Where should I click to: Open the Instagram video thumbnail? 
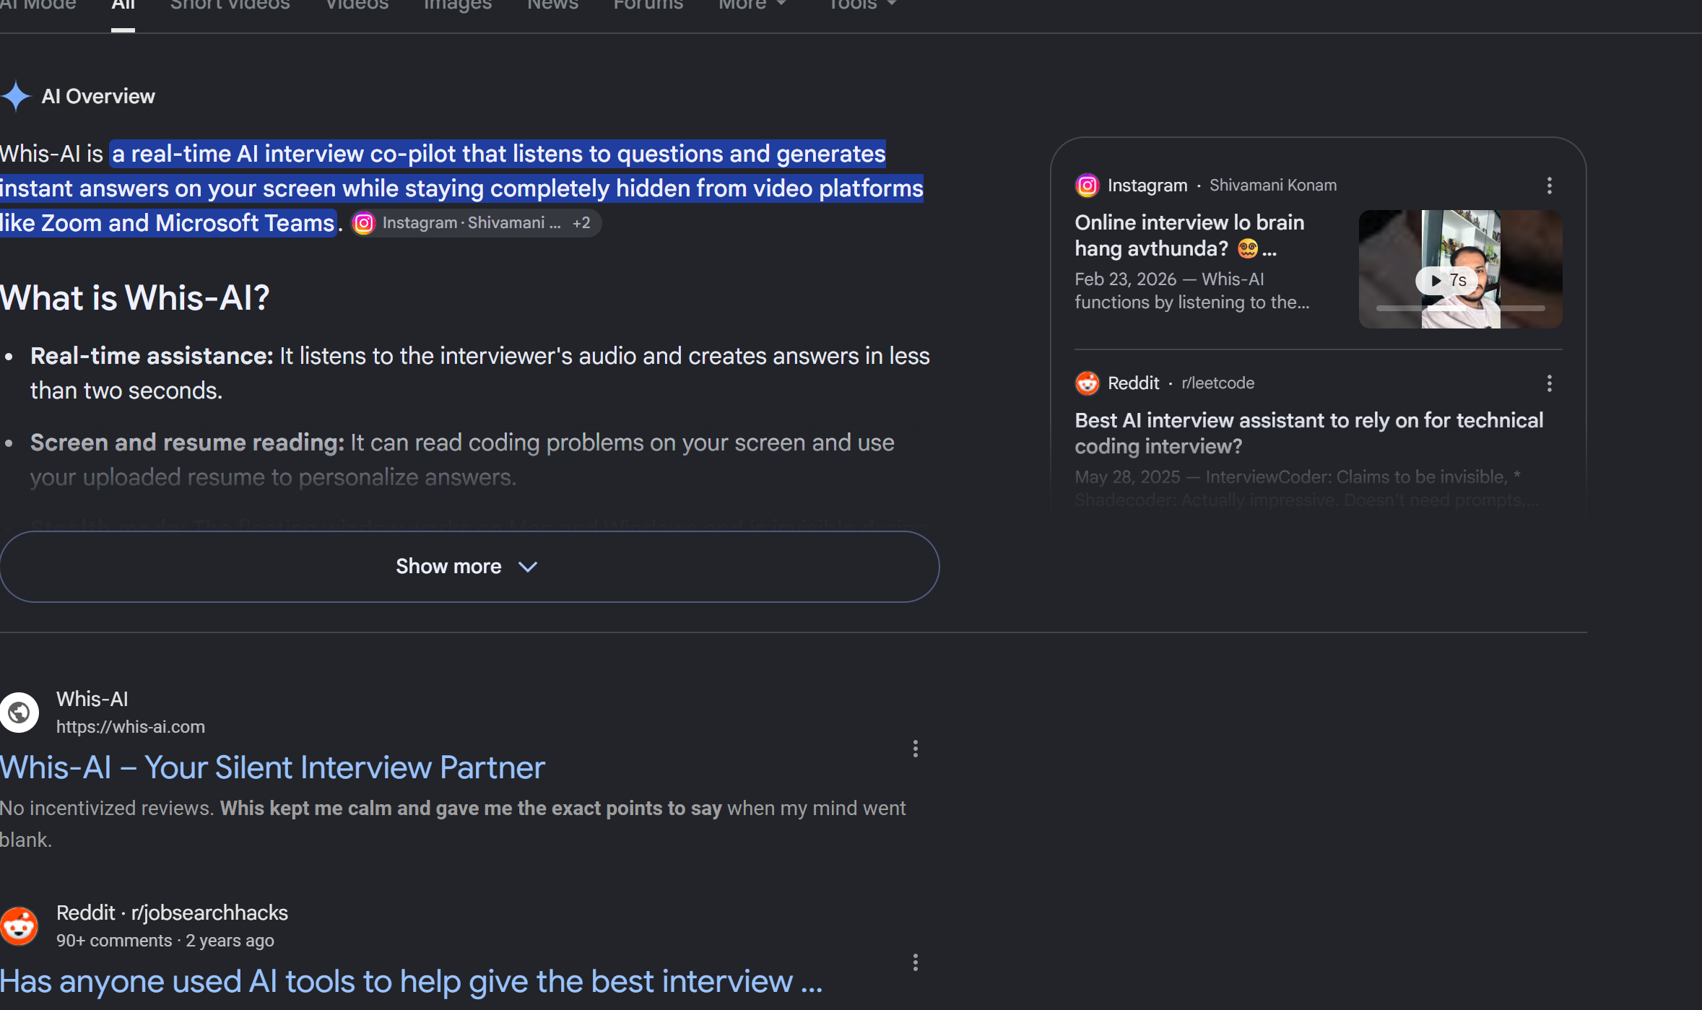pyautogui.click(x=1460, y=269)
